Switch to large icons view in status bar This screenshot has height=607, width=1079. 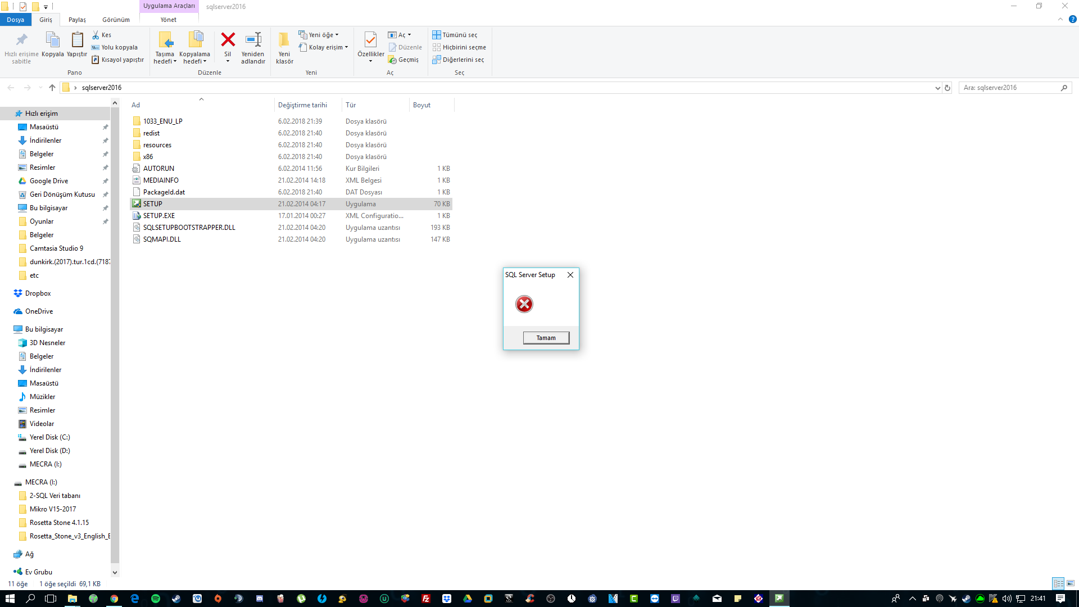pos(1070,583)
